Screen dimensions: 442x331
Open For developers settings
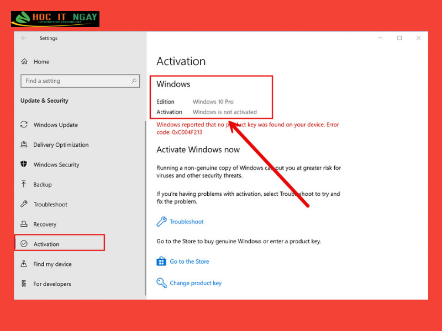tap(52, 284)
